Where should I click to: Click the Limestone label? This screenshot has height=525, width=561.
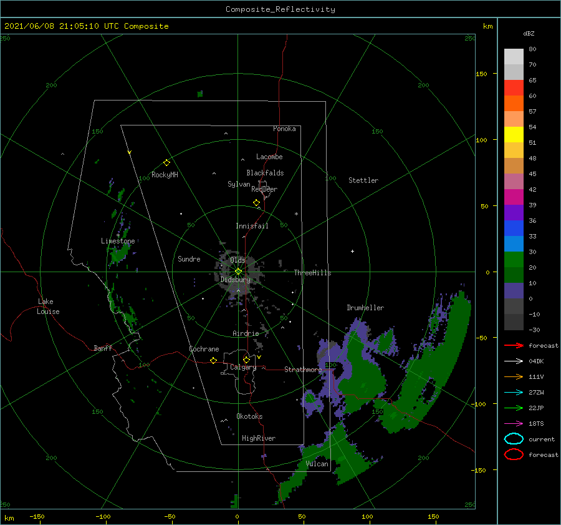coord(118,241)
